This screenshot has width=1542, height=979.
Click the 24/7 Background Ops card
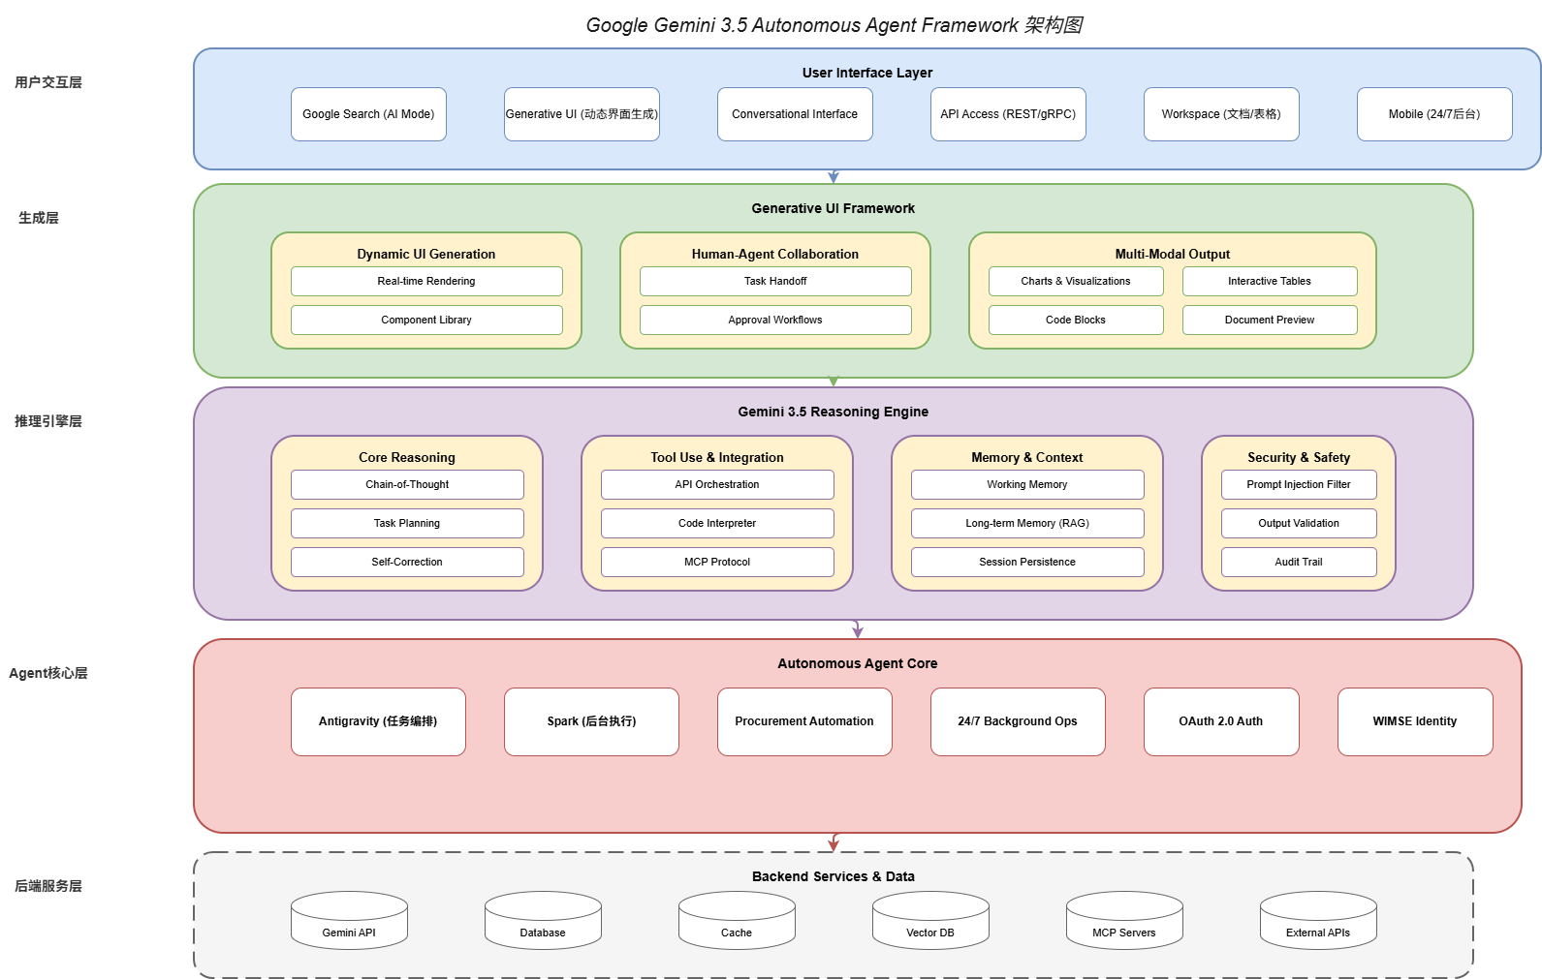(1018, 721)
